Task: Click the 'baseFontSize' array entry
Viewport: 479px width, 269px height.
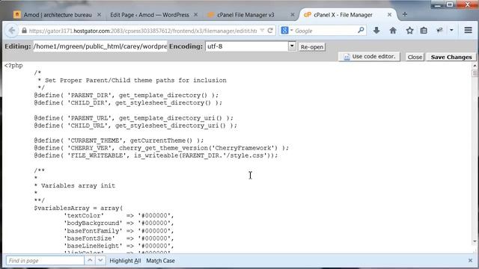Action: pos(118,238)
